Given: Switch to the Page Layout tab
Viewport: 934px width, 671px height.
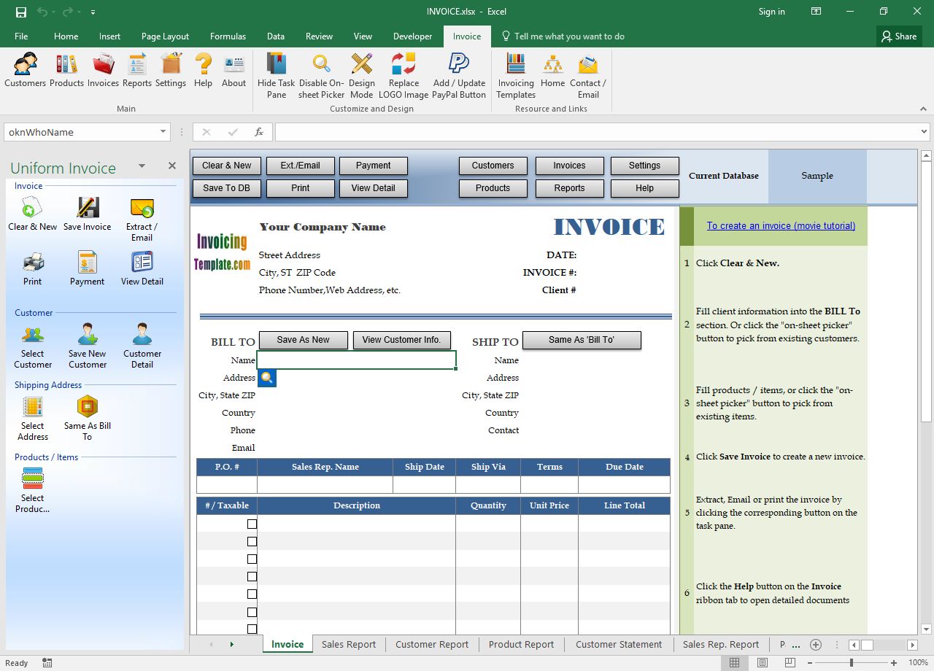Looking at the screenshot, I should click(x=165, y=36).
